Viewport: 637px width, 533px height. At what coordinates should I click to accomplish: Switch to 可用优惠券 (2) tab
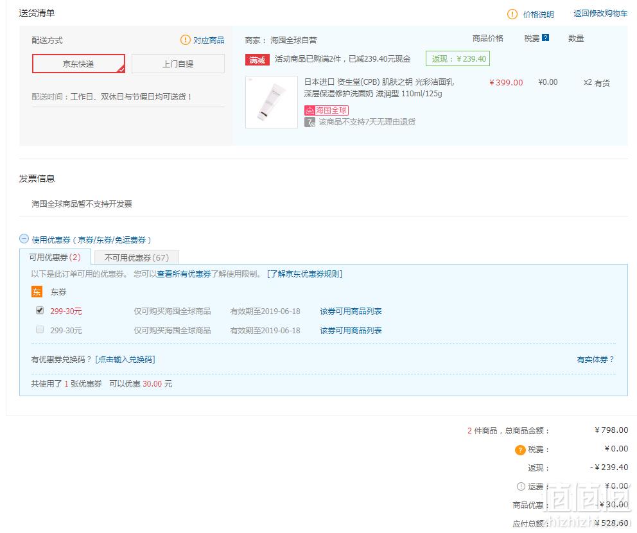click(55, 257)
